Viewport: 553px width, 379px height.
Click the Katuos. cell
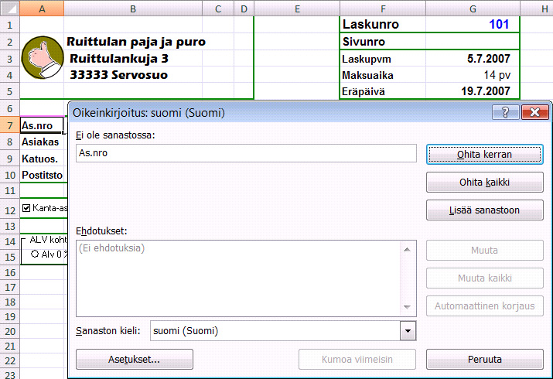point(42,159)
